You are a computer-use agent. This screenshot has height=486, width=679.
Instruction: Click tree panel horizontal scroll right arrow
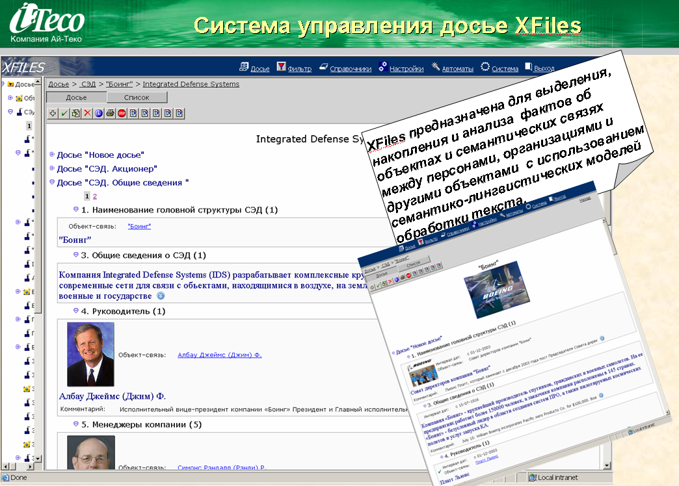tap(30, 467)
